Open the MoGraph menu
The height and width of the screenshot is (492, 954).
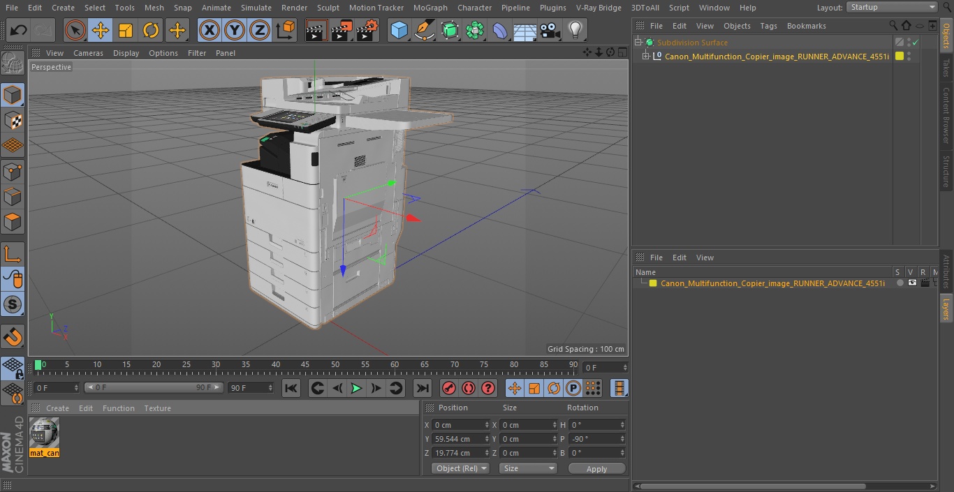click(x=430, y=8)
